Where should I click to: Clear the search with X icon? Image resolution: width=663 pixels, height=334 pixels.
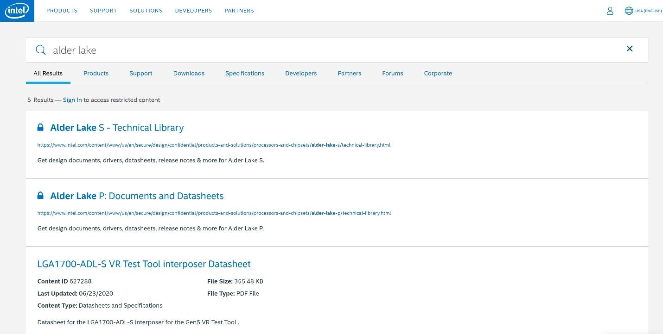click(630, 49)
